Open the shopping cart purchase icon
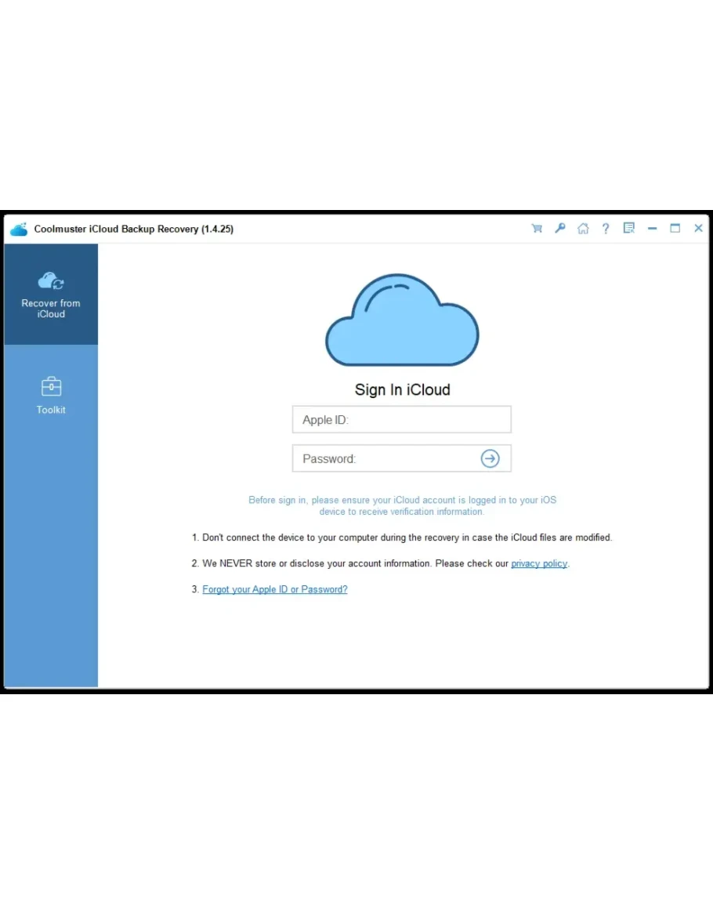The height and width of the screenshot is (905, 713). (537, 229)
